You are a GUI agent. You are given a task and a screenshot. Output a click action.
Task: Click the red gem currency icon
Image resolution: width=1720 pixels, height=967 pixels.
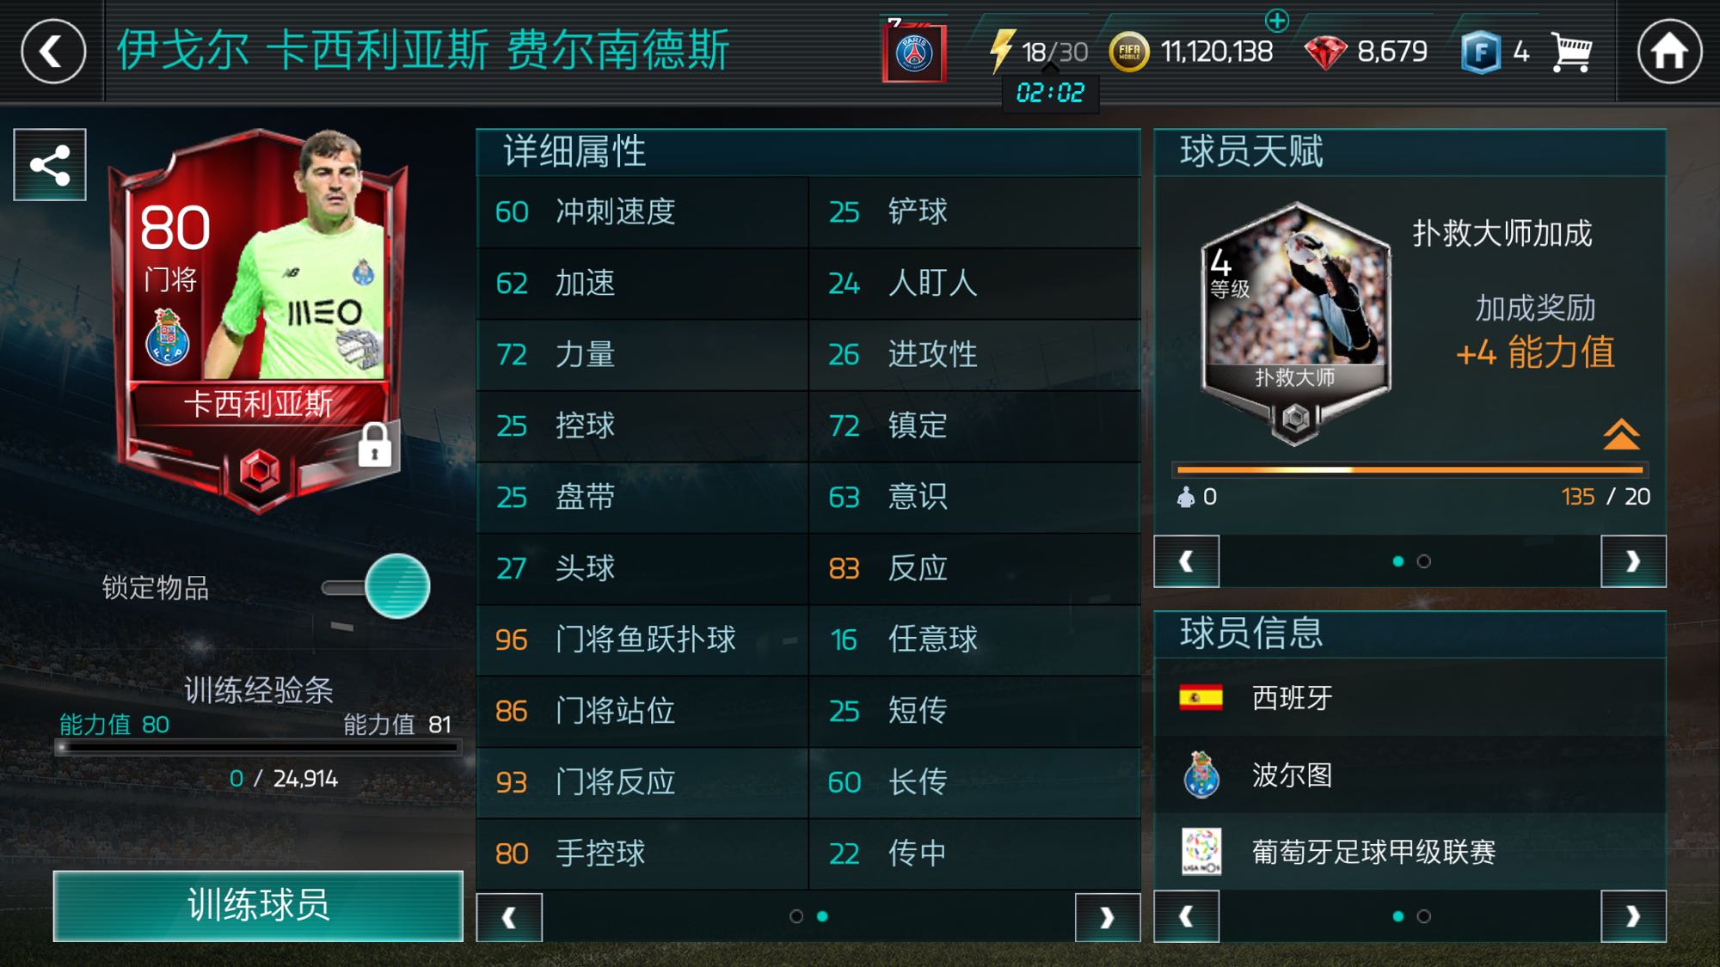click(1325, 52)
